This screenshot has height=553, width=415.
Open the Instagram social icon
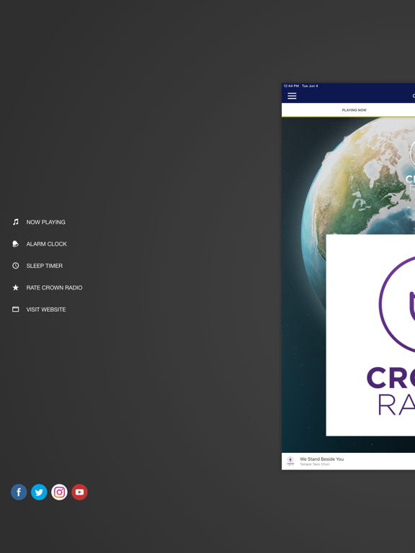tap(59, 492)
